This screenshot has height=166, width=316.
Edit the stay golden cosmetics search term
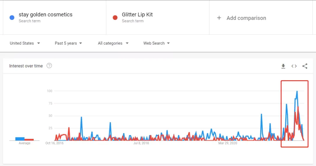46,15
